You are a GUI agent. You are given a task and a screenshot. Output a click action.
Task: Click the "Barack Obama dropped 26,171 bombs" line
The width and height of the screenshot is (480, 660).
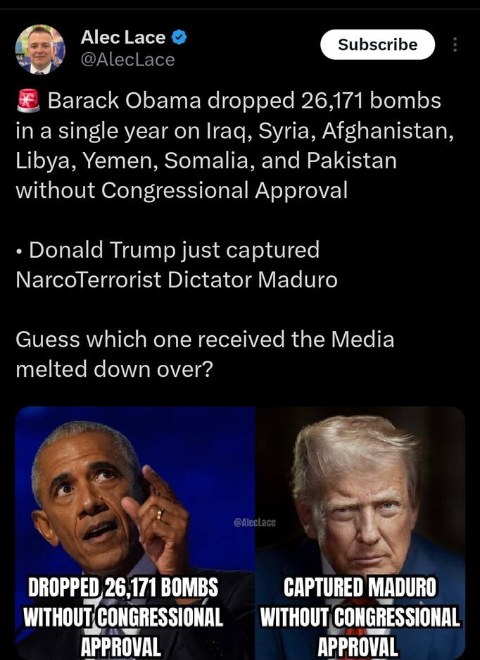(244, 101)
